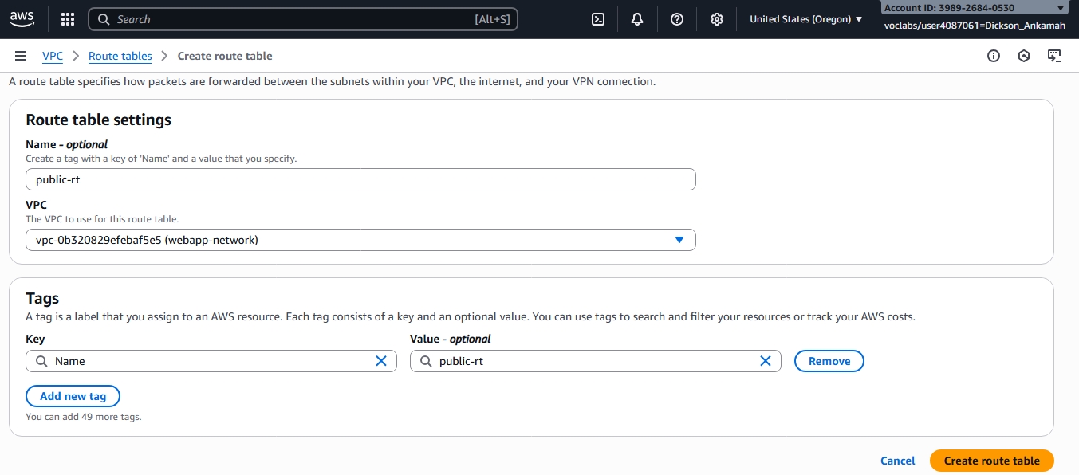The image size is (1079, 475).
Task: Open the help question mark icon
Action: (x=677, y=19)
